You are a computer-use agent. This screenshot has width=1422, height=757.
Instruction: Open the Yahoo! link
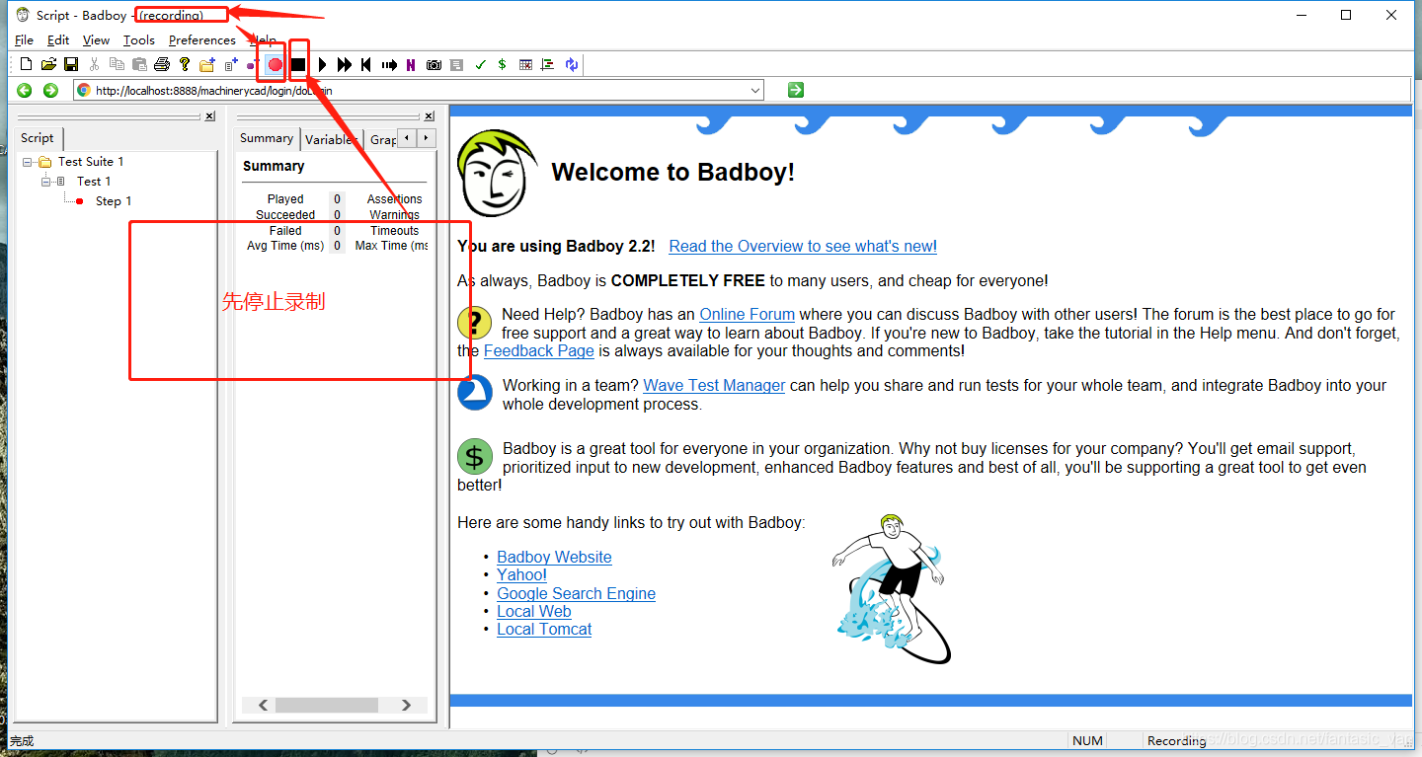pos(521,575)
